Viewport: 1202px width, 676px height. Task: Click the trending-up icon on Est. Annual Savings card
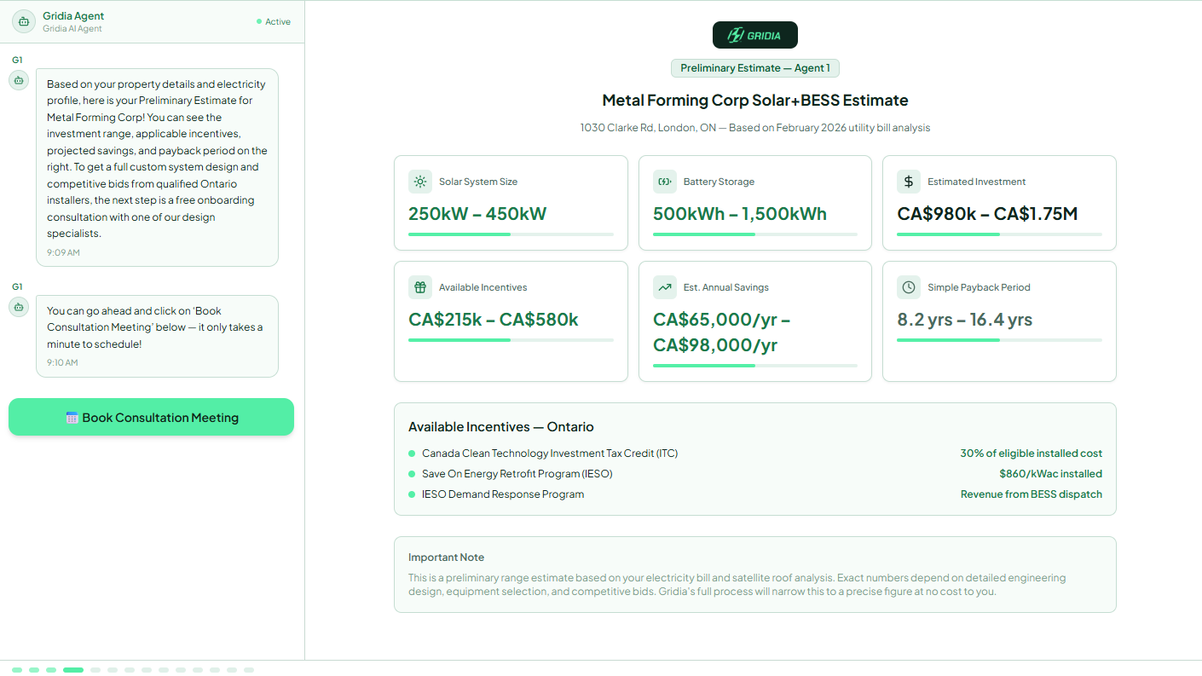coord(665,287)
